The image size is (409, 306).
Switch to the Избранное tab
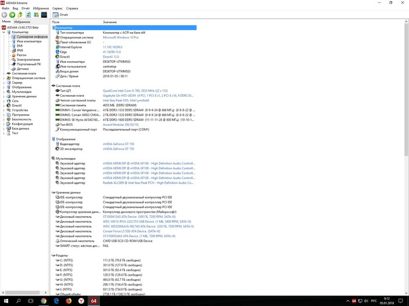coord(22,22)
